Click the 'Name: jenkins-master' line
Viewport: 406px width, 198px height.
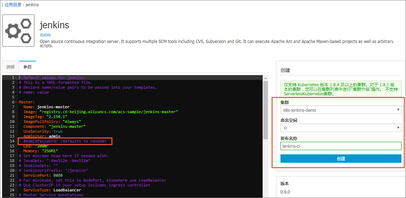pyautogui.click(x=47, y=107)
